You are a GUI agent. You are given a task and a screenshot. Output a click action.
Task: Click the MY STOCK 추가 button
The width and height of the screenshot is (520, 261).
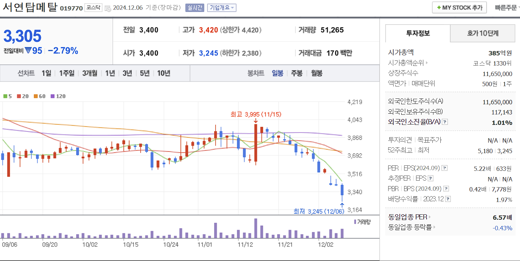coord(459,7)
